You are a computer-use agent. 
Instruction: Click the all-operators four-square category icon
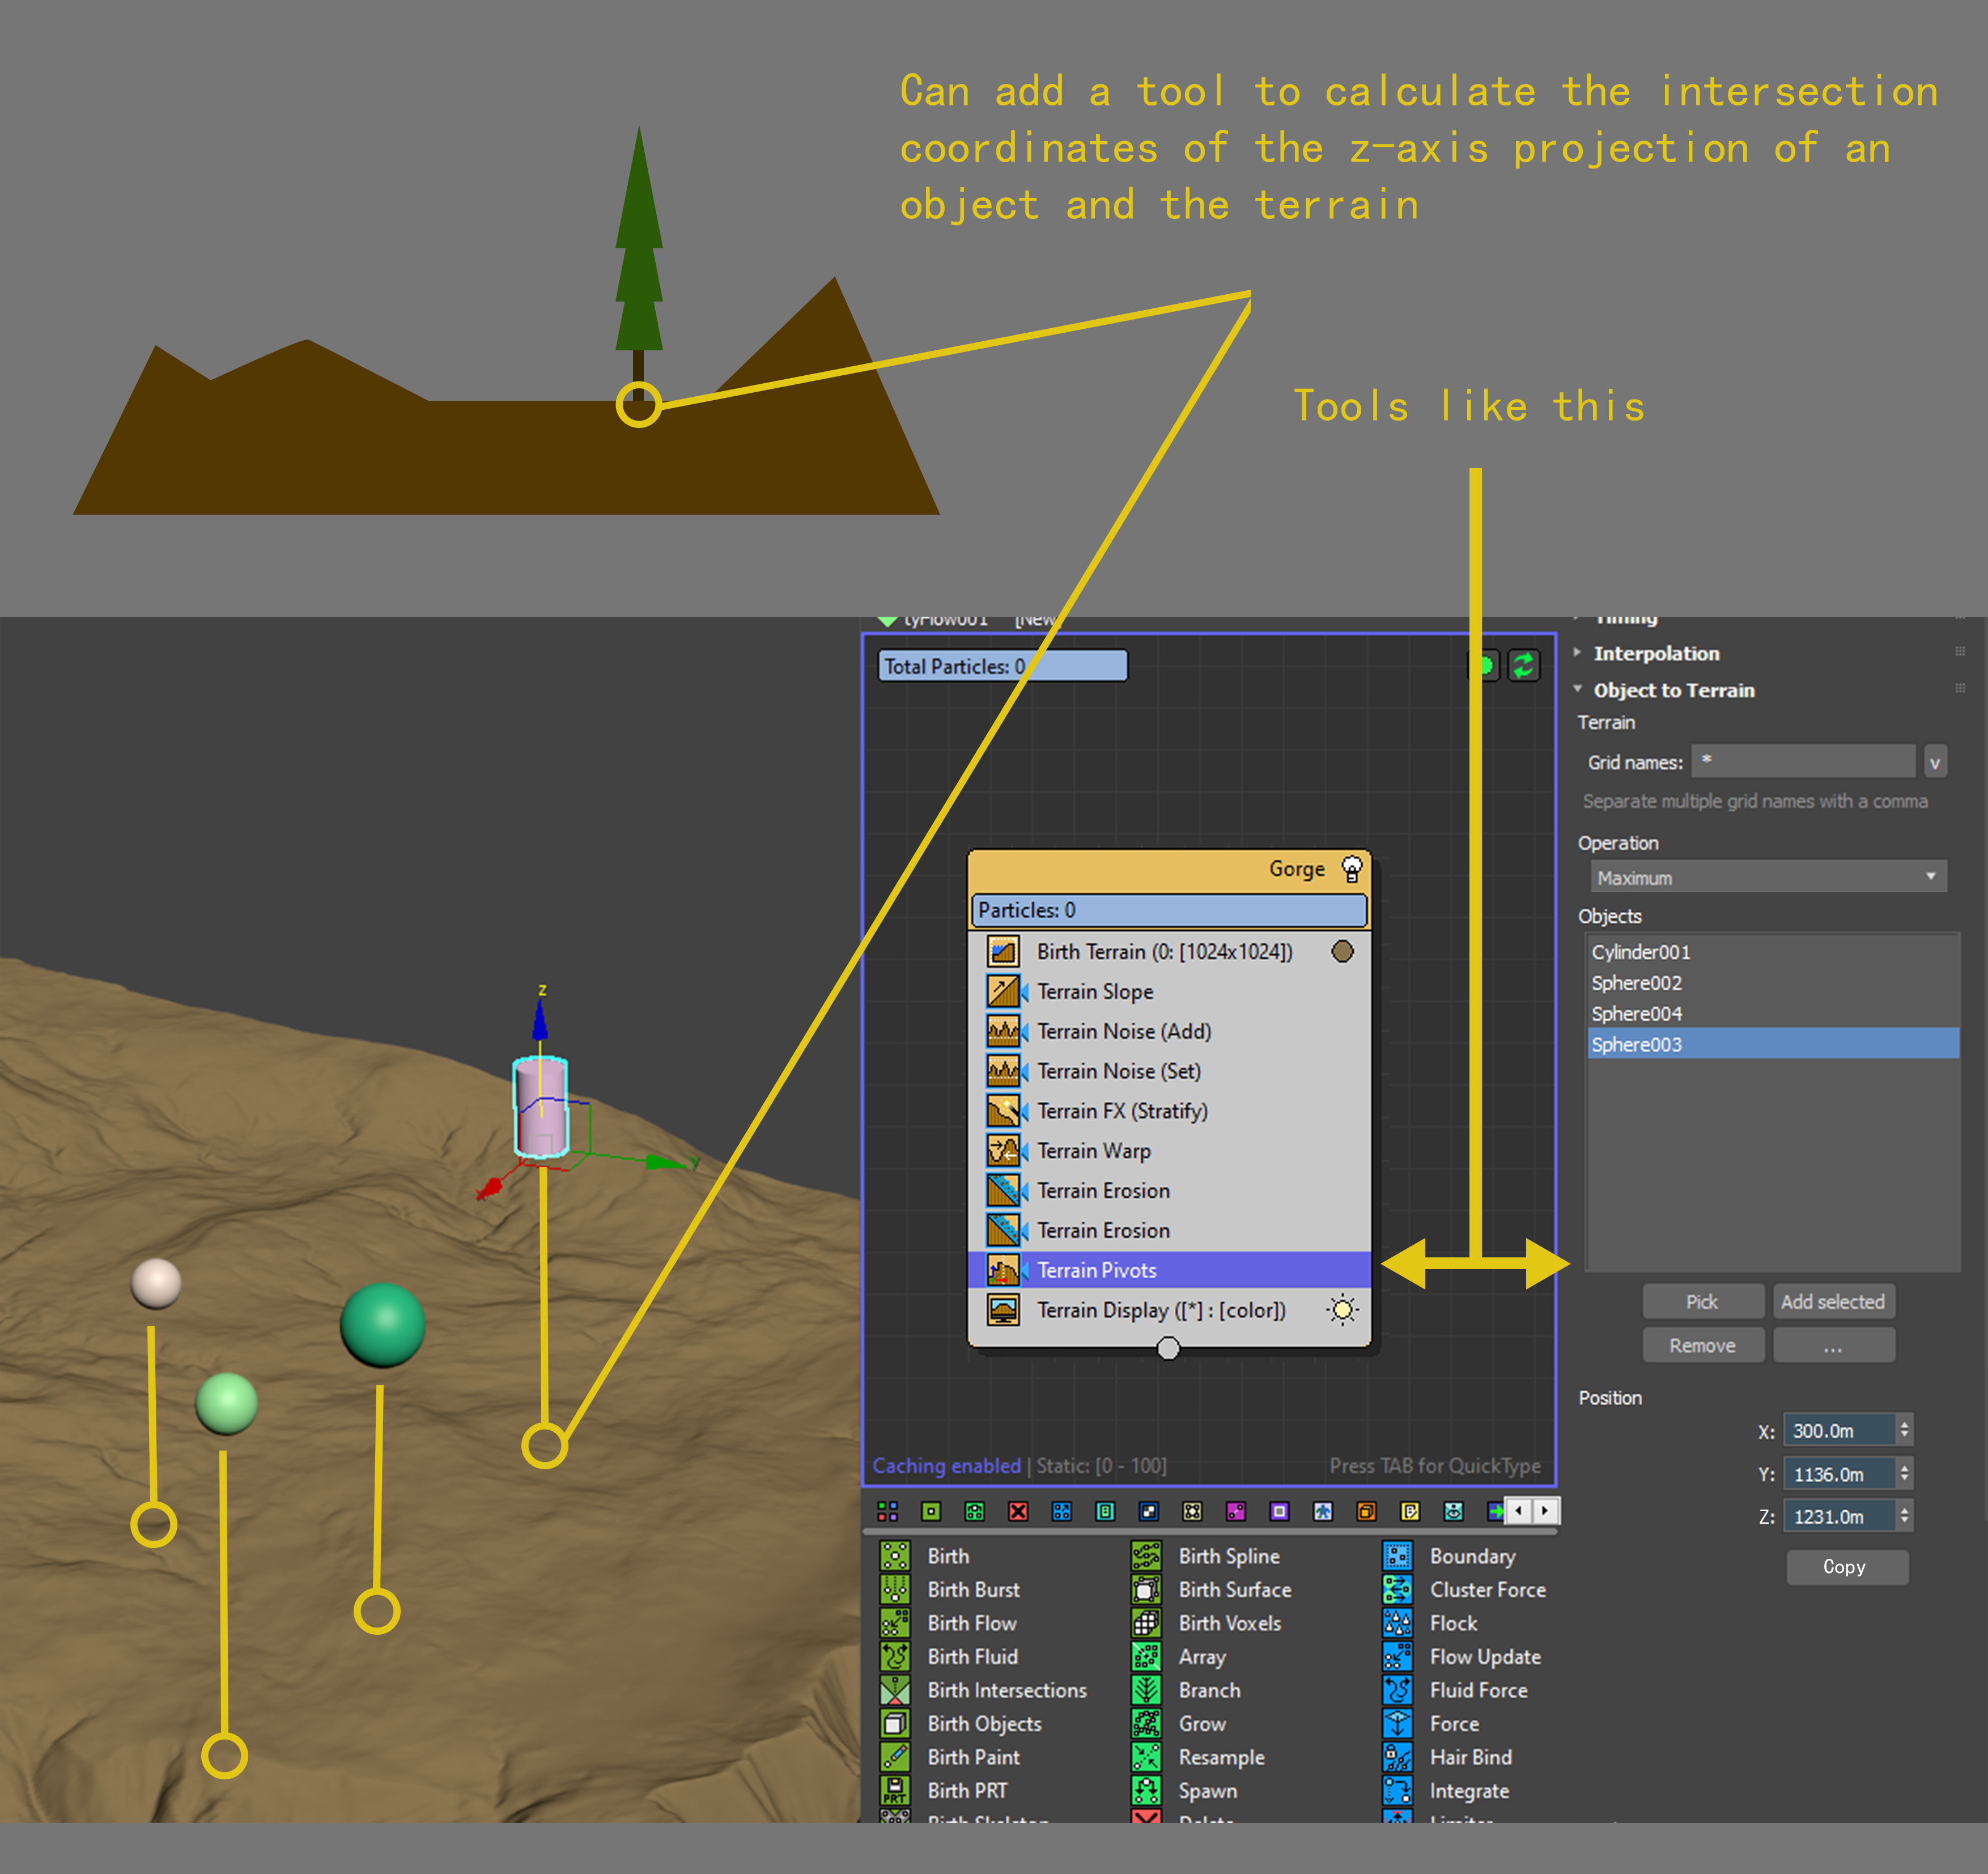tap(887, 1511)
